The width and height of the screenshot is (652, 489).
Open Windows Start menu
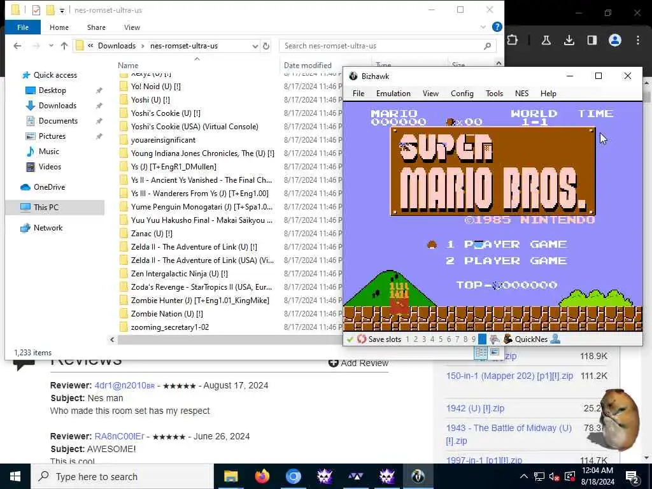[x=15, y=476]
